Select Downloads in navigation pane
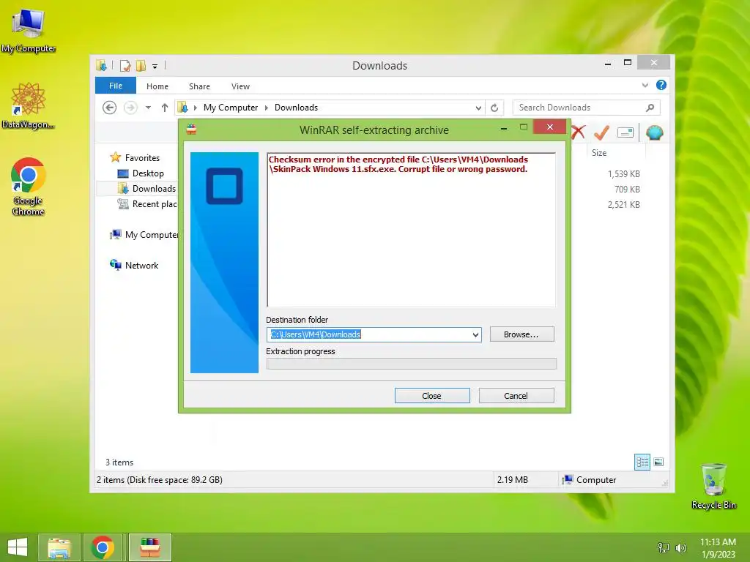 [x=146, y=189]
